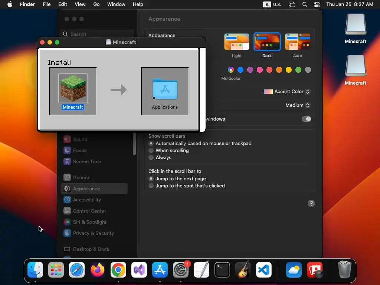Open Launchpad from the Dock
Image resolution: width=380 pixels, height=285 pixels.
(56, 270)
